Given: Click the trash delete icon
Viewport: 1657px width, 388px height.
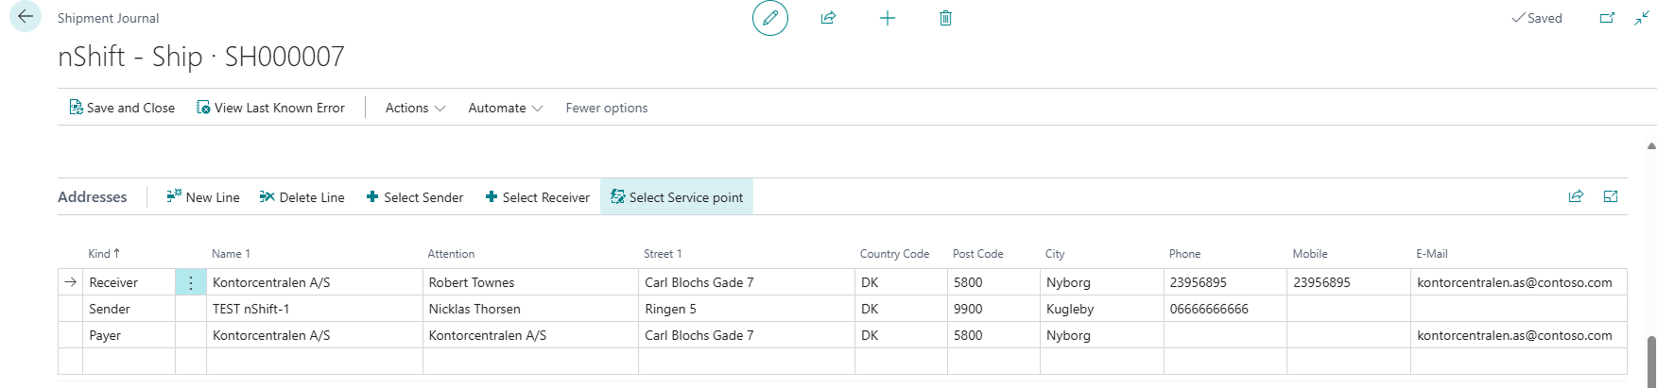Looking at the screenshot, I should [x=945, y=18].
